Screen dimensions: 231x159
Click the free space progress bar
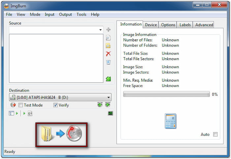click(166, 94)
